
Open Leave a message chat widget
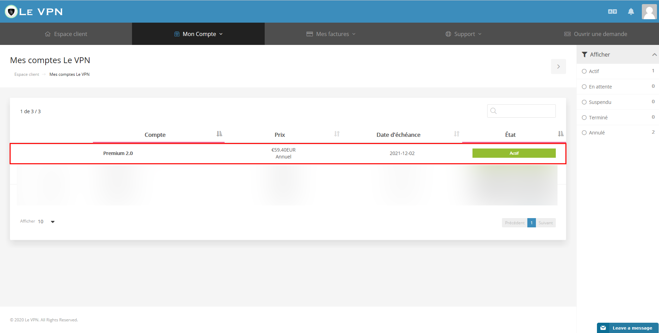(627, 328)
